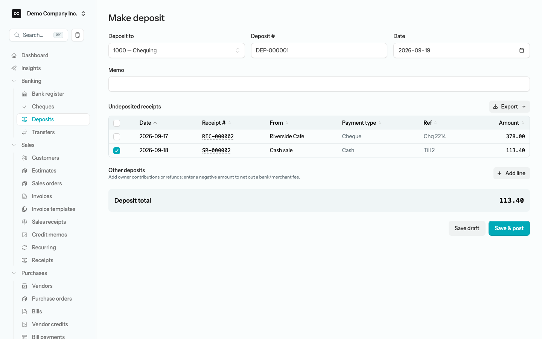Go to Sales orders page
Image resolution: width=542 pixels, height=339 pixels.
pos(53,183)
